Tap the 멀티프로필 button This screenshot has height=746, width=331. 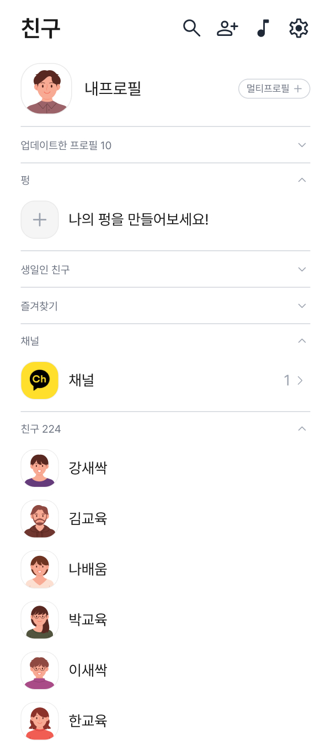(x=274, y=89)
